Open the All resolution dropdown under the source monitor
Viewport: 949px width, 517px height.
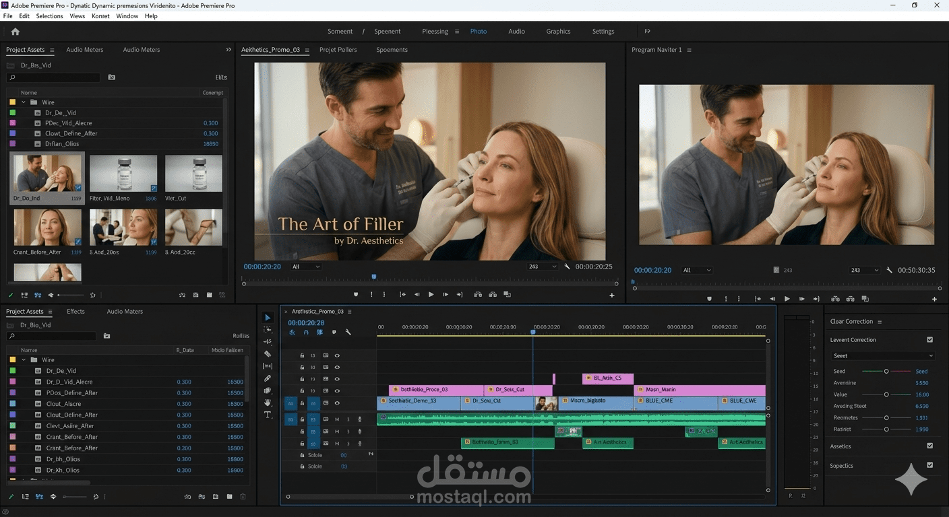pyautogui.click(x=305, y=267)
